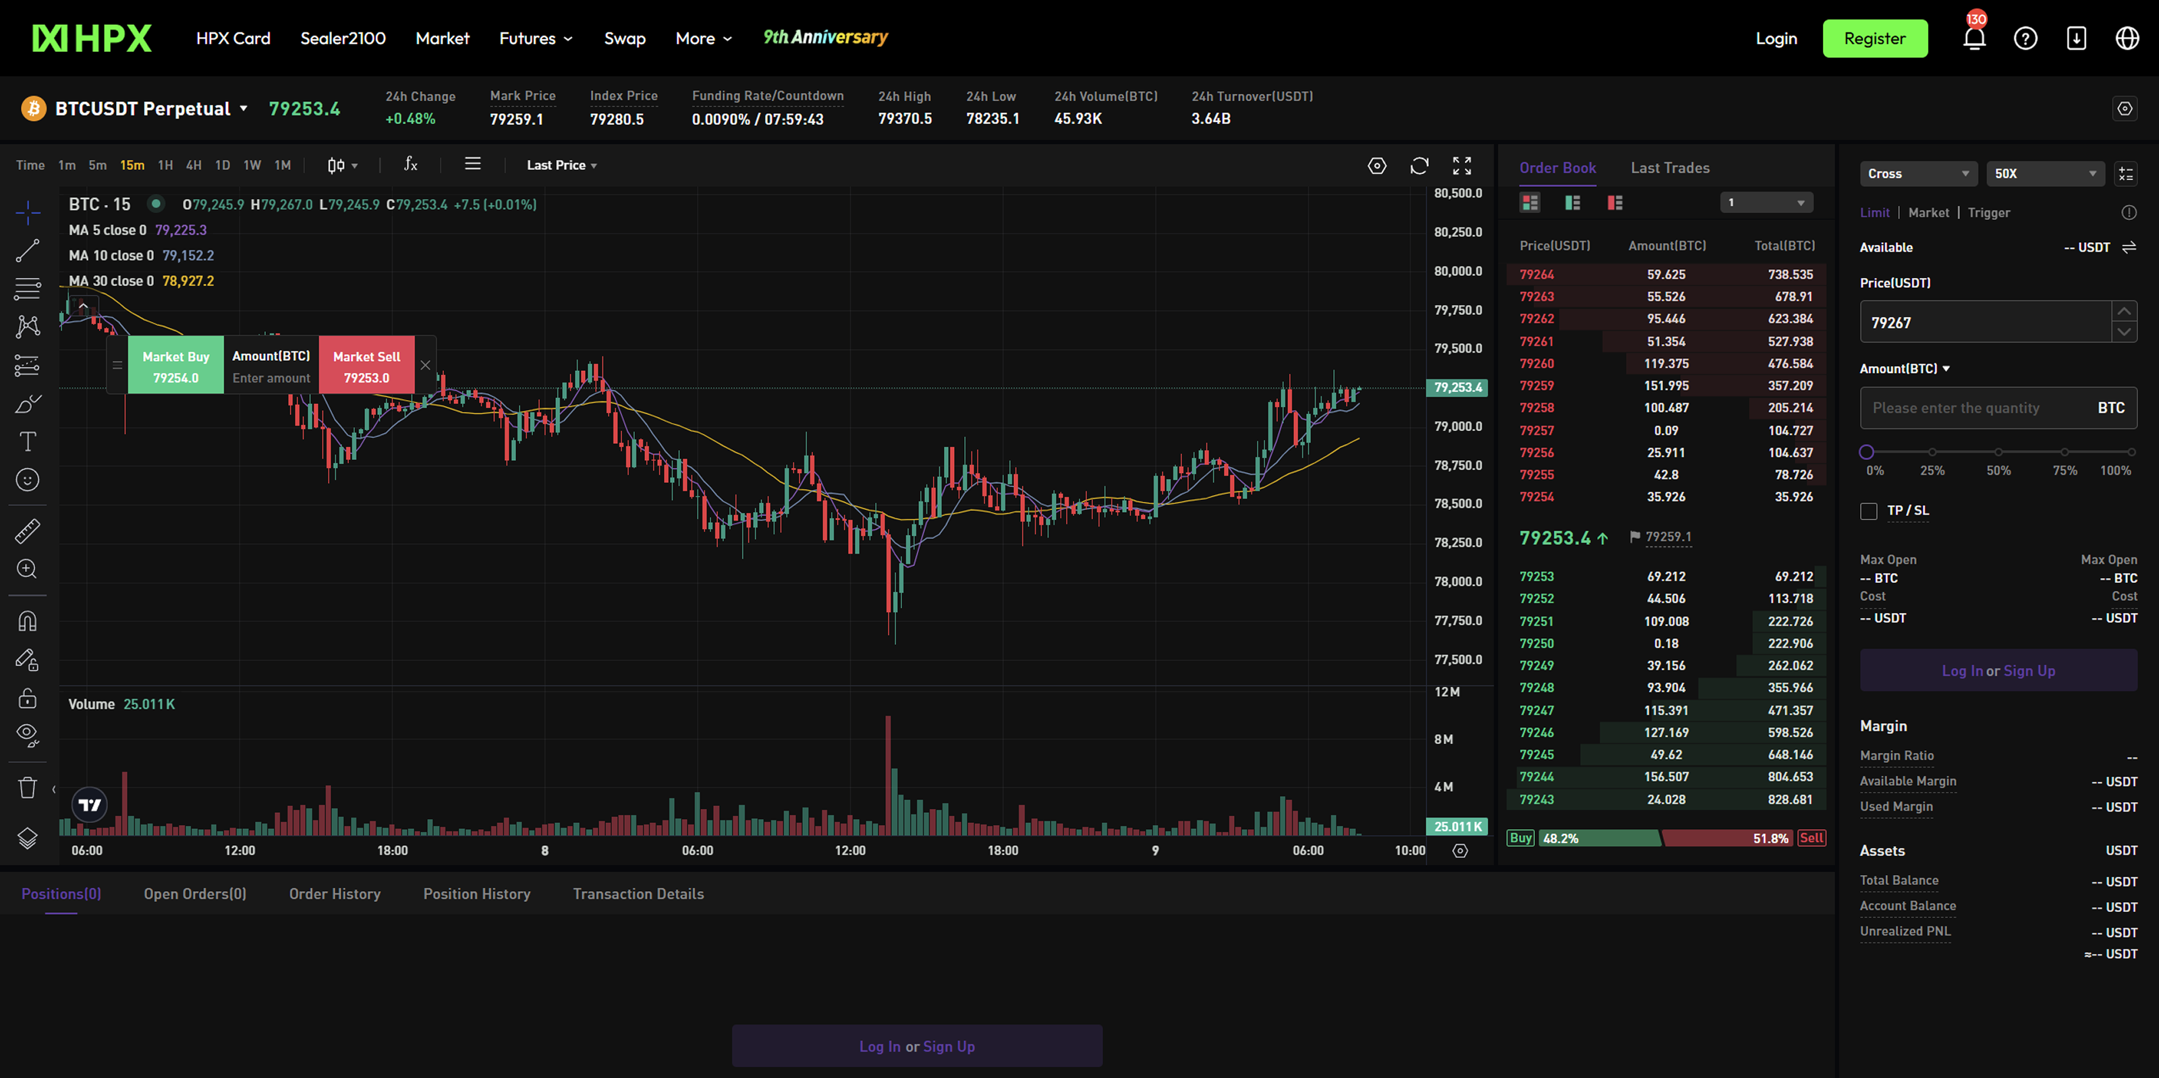Select the brush drawing tool
This screenshot has width=2159, height=1078.
[28, 404]
